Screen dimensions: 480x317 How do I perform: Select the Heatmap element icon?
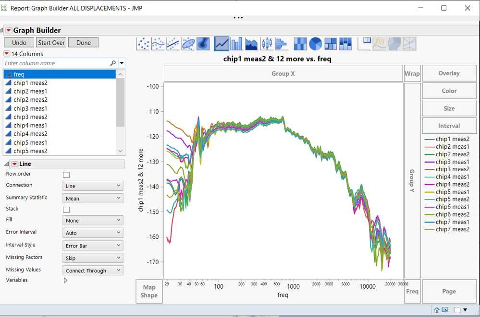[x=300, y=44]
